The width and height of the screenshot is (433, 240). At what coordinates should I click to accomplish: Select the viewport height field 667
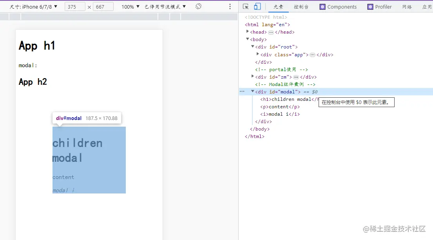click(x=103, y=7)
